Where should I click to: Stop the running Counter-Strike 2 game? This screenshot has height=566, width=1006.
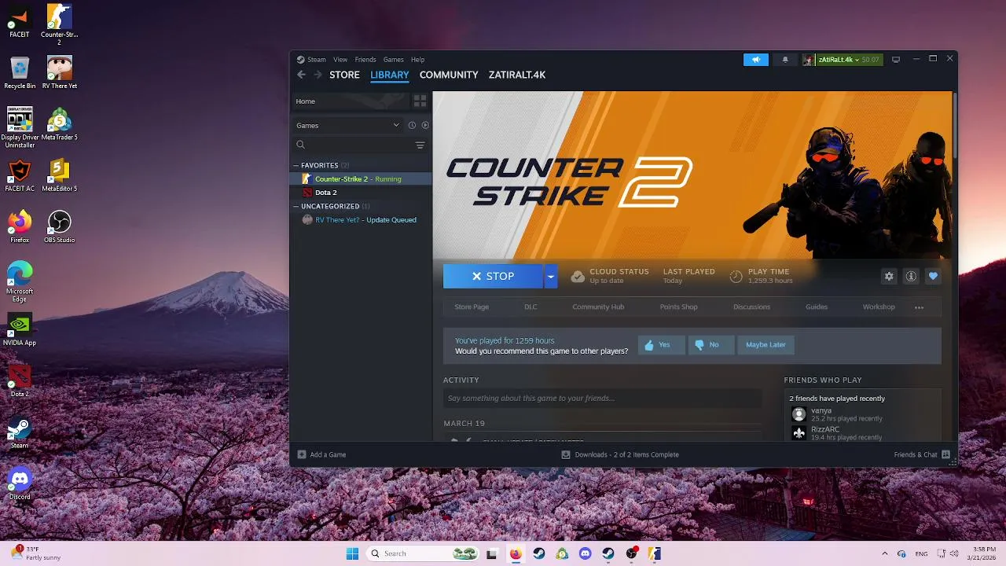click(x=493, y=276)
